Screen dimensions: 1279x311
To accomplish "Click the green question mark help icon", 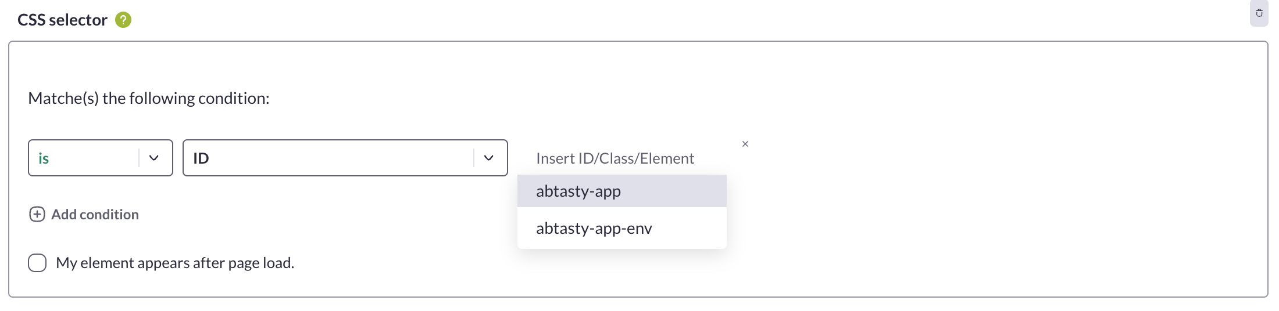I will [x=123, y=20].
